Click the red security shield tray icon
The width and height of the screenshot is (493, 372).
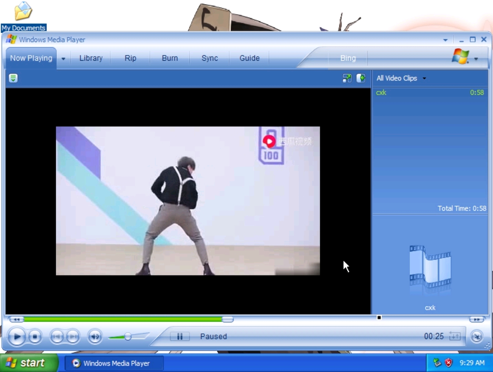click(449, 363)
